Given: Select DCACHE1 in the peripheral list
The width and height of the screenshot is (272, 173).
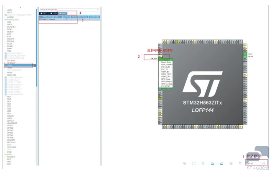Looking at the screenshot, I should (x=11, y=27).
